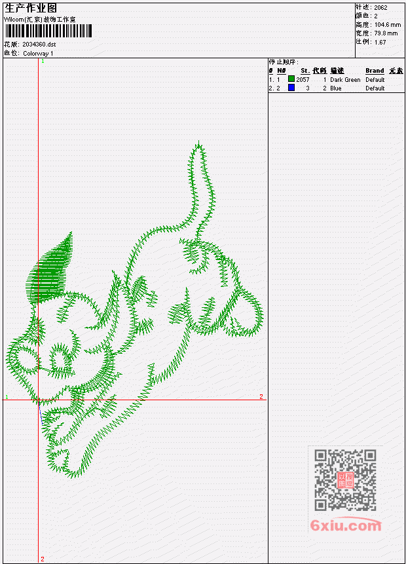
Task: Select the stitch count value 2062
Action: 380,7
